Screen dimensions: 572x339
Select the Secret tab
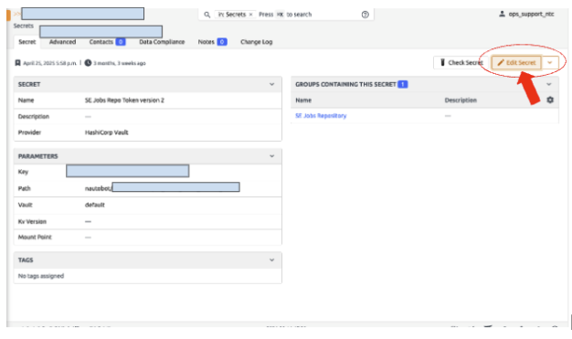(27, 42)
